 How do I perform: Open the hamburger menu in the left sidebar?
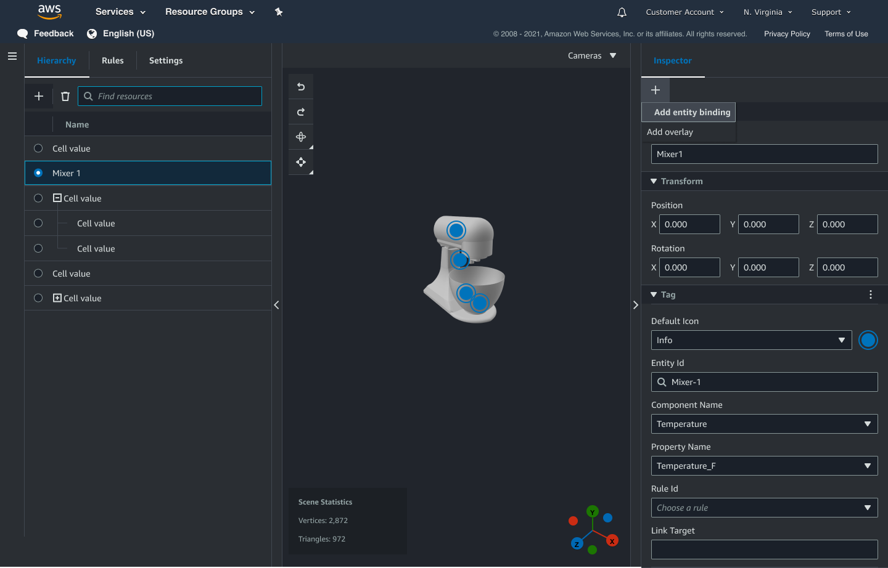12,55
